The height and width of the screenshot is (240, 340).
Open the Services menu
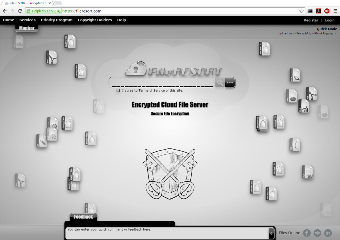[x=27, y=20]
